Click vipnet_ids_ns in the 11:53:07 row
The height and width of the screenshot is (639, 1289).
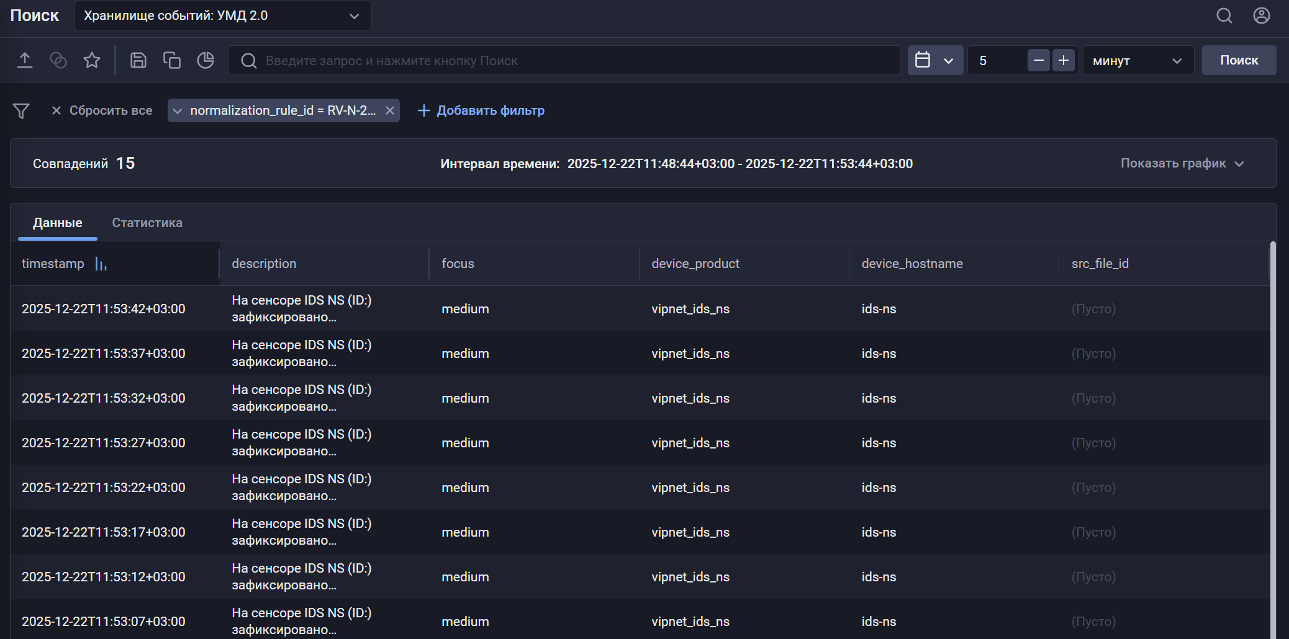(690, 622)
